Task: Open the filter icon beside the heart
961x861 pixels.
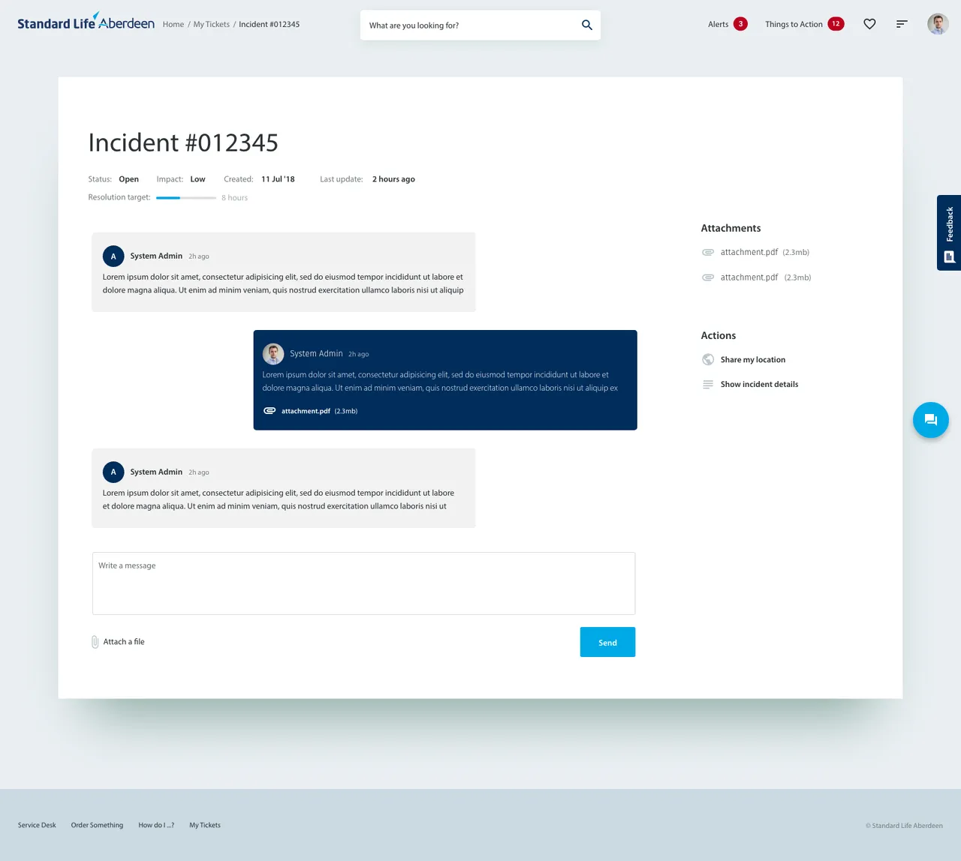Action: tap(902, 24)
